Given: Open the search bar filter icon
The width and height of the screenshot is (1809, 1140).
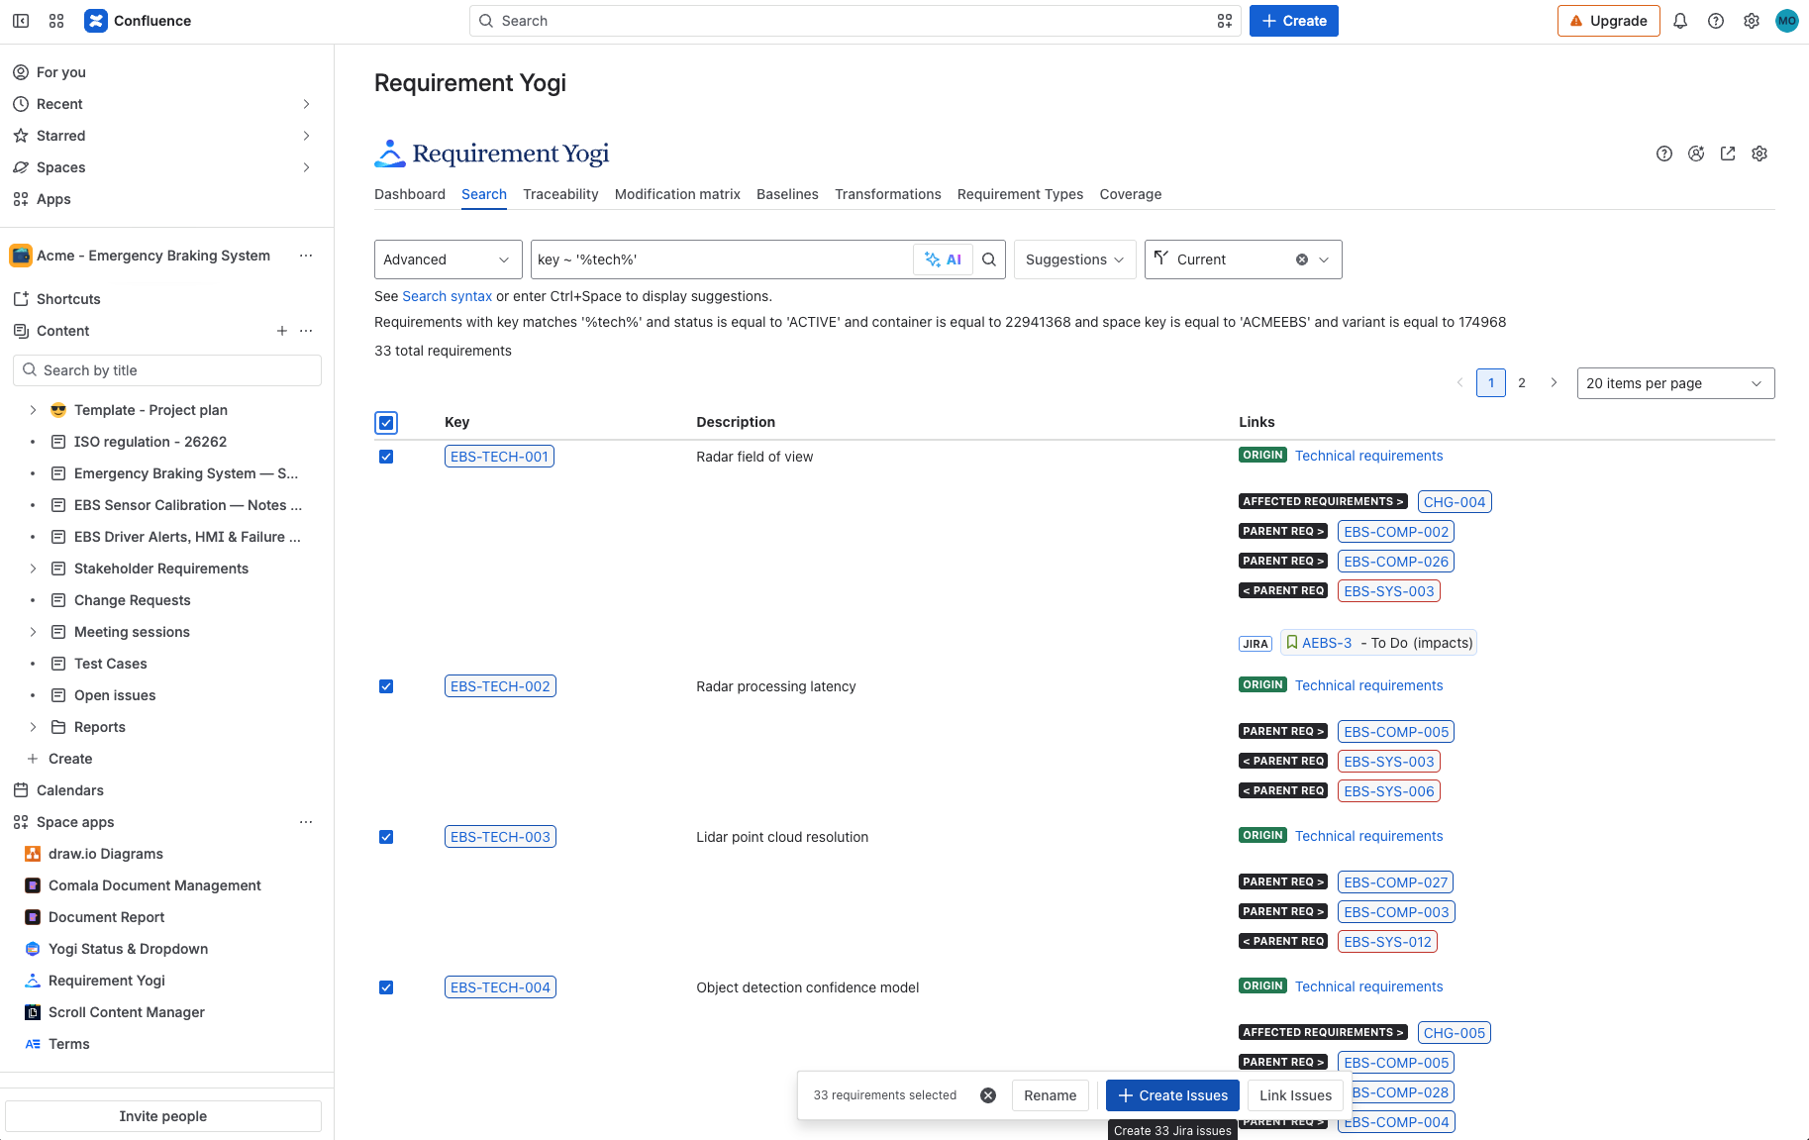Looking at the screenshot, I should 1225,21.
